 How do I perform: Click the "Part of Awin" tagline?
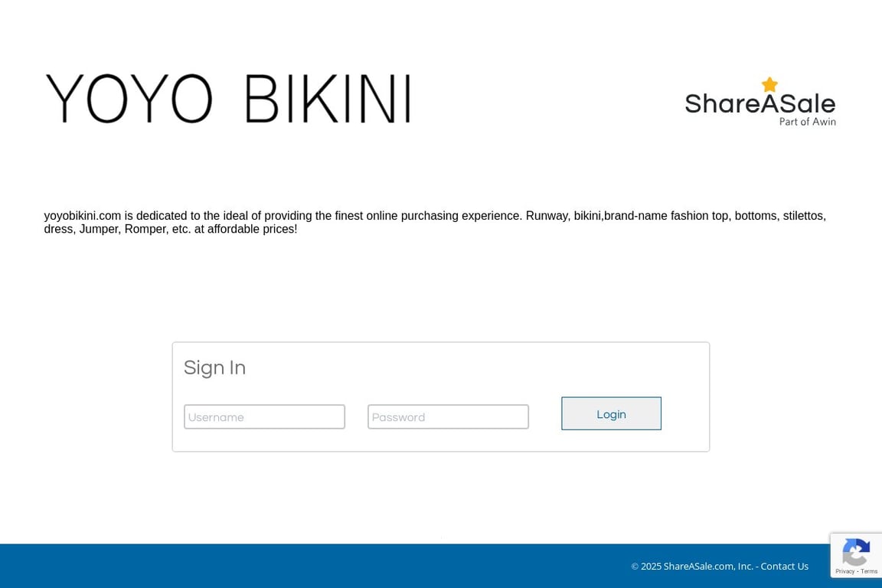(x=808, y=122)
